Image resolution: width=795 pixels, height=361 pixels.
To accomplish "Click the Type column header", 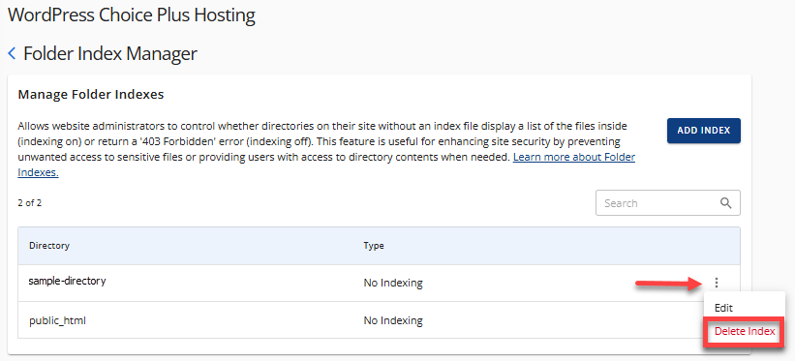I will [x=374, y=246].
